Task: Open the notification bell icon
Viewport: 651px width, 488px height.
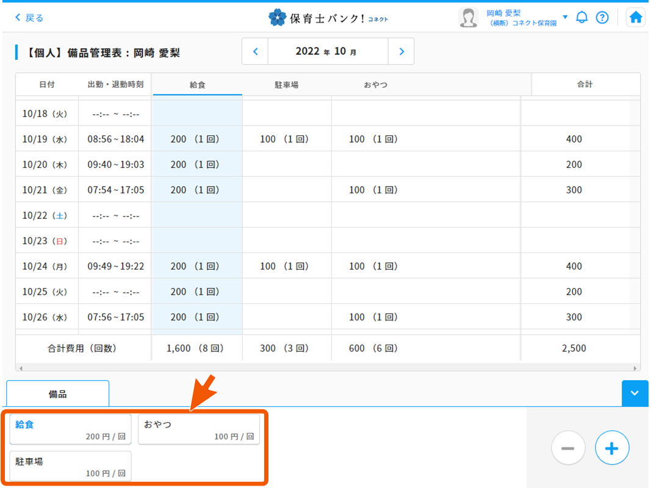Action: tap(582, 18)
